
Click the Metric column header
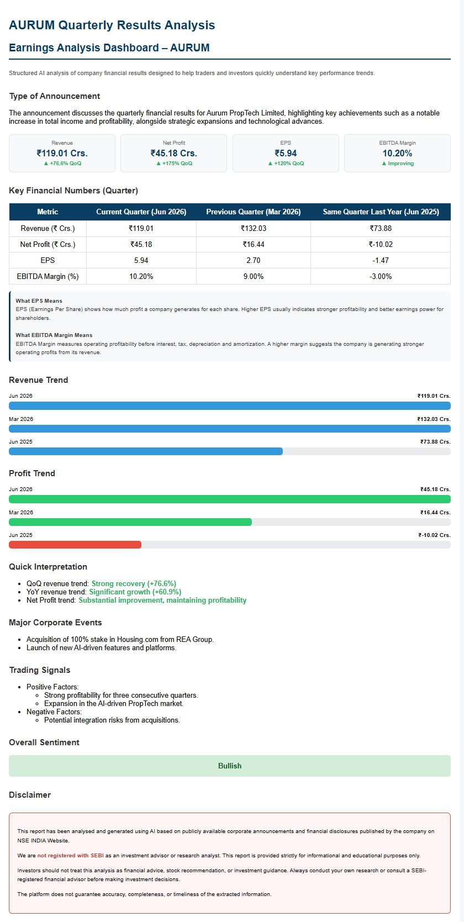click(48, 212)
